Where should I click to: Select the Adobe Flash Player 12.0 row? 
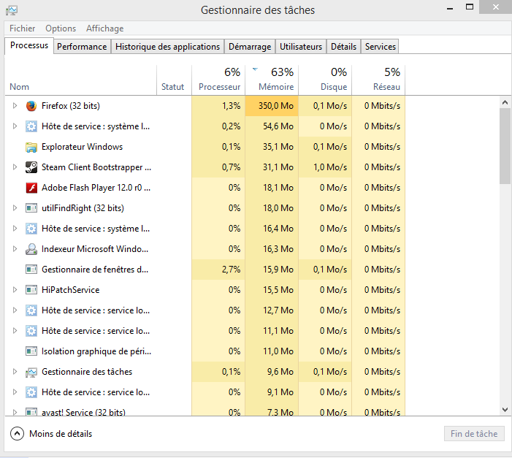pyautogui.click(x=205, y=188)
